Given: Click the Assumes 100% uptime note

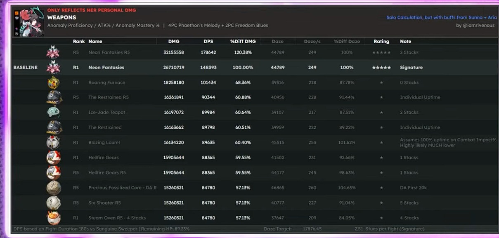Looking at the screenshot, I should (x=448, y=142).
